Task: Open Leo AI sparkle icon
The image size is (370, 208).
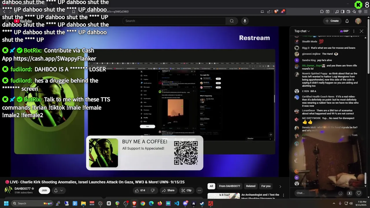Action: pos(354,12)
